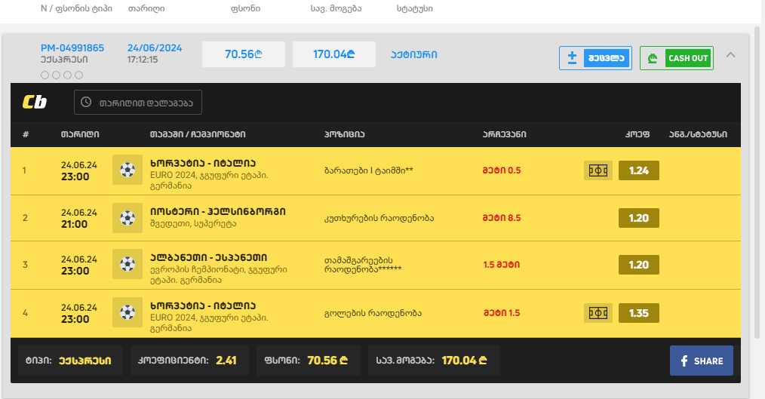Select the last circle indicator under ექსპრესი
Viewport: 765px width, 399px height.
79,75
